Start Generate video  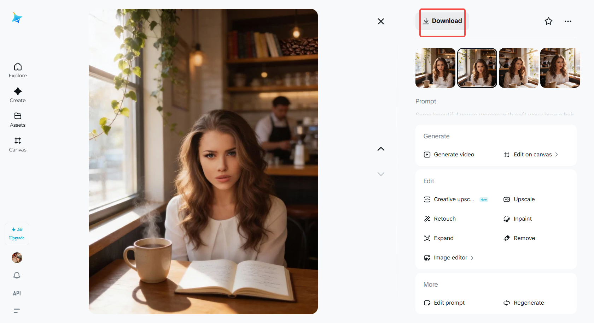coord(454,154)
